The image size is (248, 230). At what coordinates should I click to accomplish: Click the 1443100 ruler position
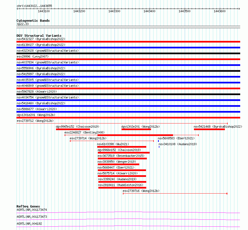point(44,11)
